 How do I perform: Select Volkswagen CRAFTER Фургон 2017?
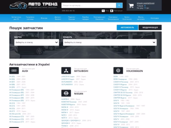coord(120,98)
